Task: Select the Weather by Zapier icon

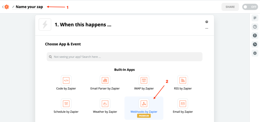Action: coord(105,104)
